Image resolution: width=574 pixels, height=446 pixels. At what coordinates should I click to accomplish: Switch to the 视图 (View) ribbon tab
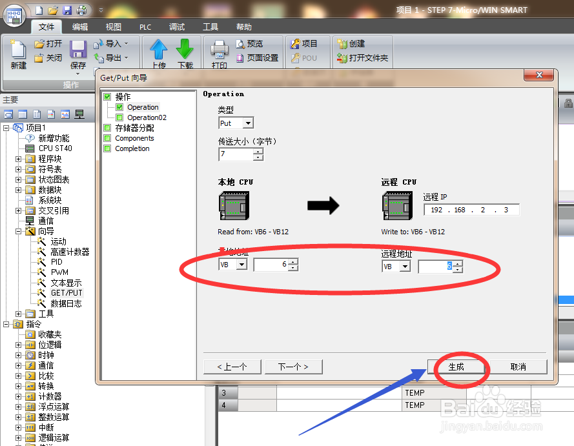click(114, 27)
